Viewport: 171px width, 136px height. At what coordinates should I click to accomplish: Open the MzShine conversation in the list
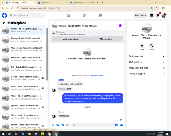pos(23,59)
